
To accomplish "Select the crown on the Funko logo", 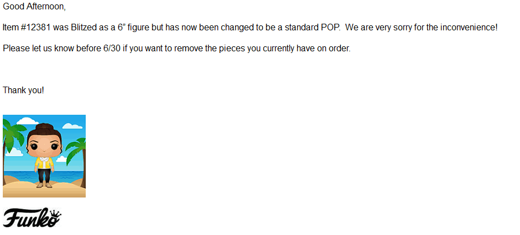I will [55, 214].
